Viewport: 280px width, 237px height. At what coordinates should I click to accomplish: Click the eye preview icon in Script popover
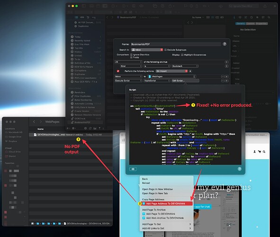pyautogui.click(x=133, y=169)
